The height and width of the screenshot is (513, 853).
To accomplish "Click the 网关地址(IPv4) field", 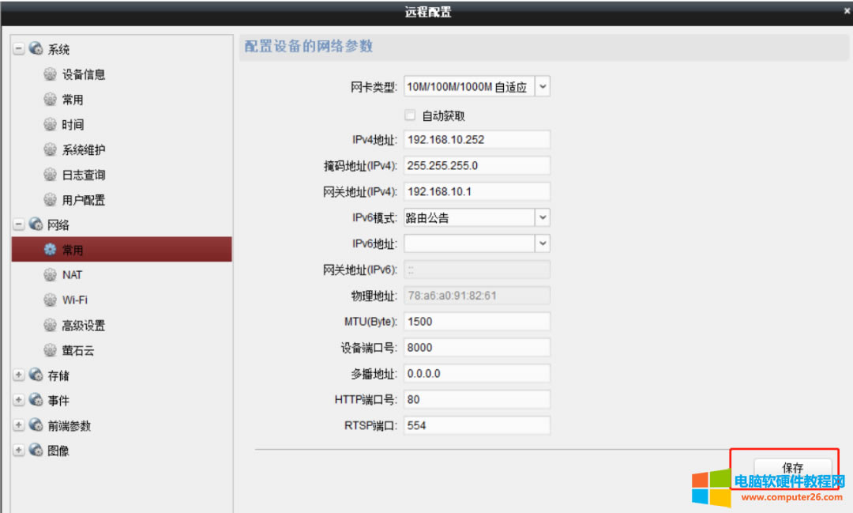I will click(x=476, y=192).
